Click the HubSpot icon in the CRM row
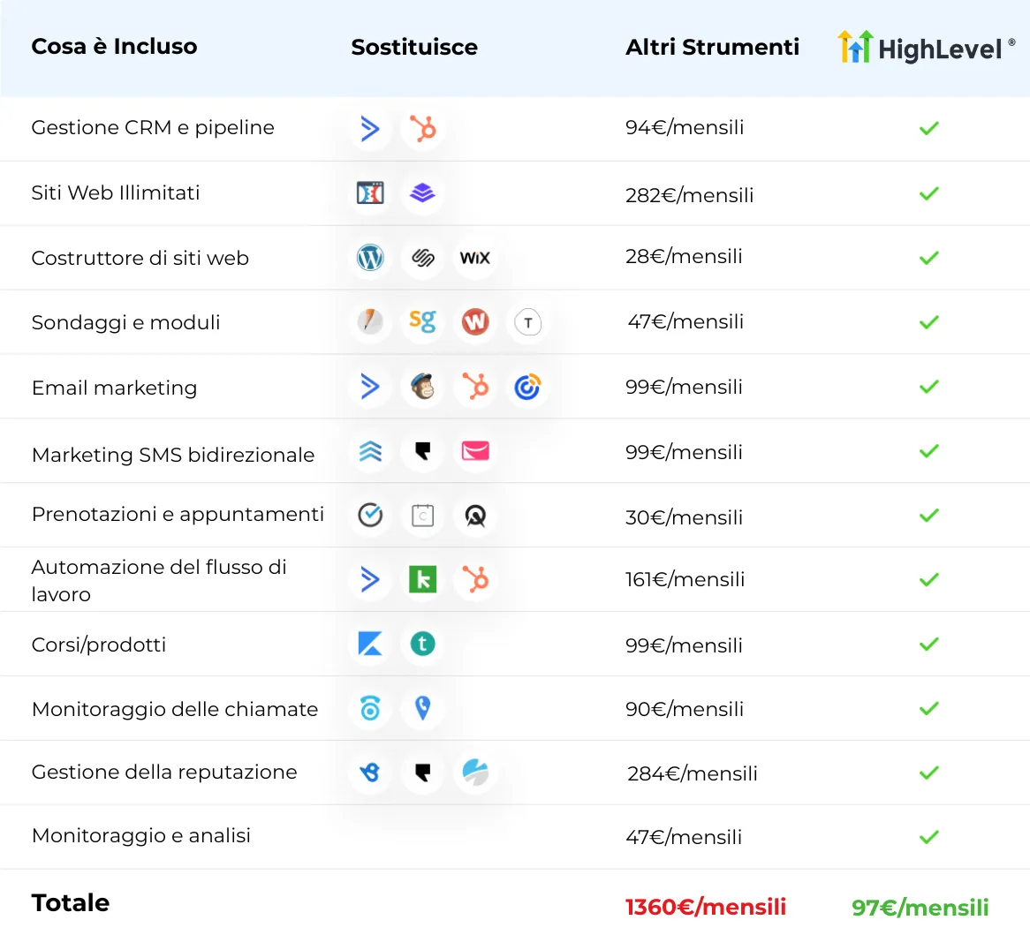Viewport: 1030px width, 950px height. (x=422, y=128)
